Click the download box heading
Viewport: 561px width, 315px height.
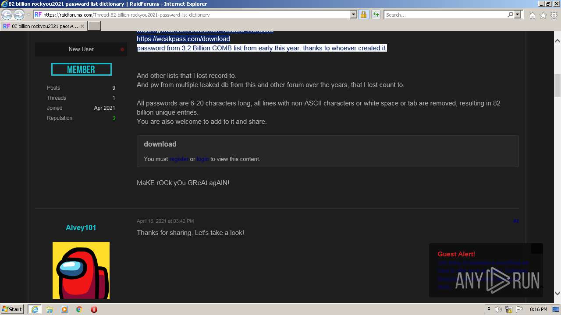coord(160,144)
